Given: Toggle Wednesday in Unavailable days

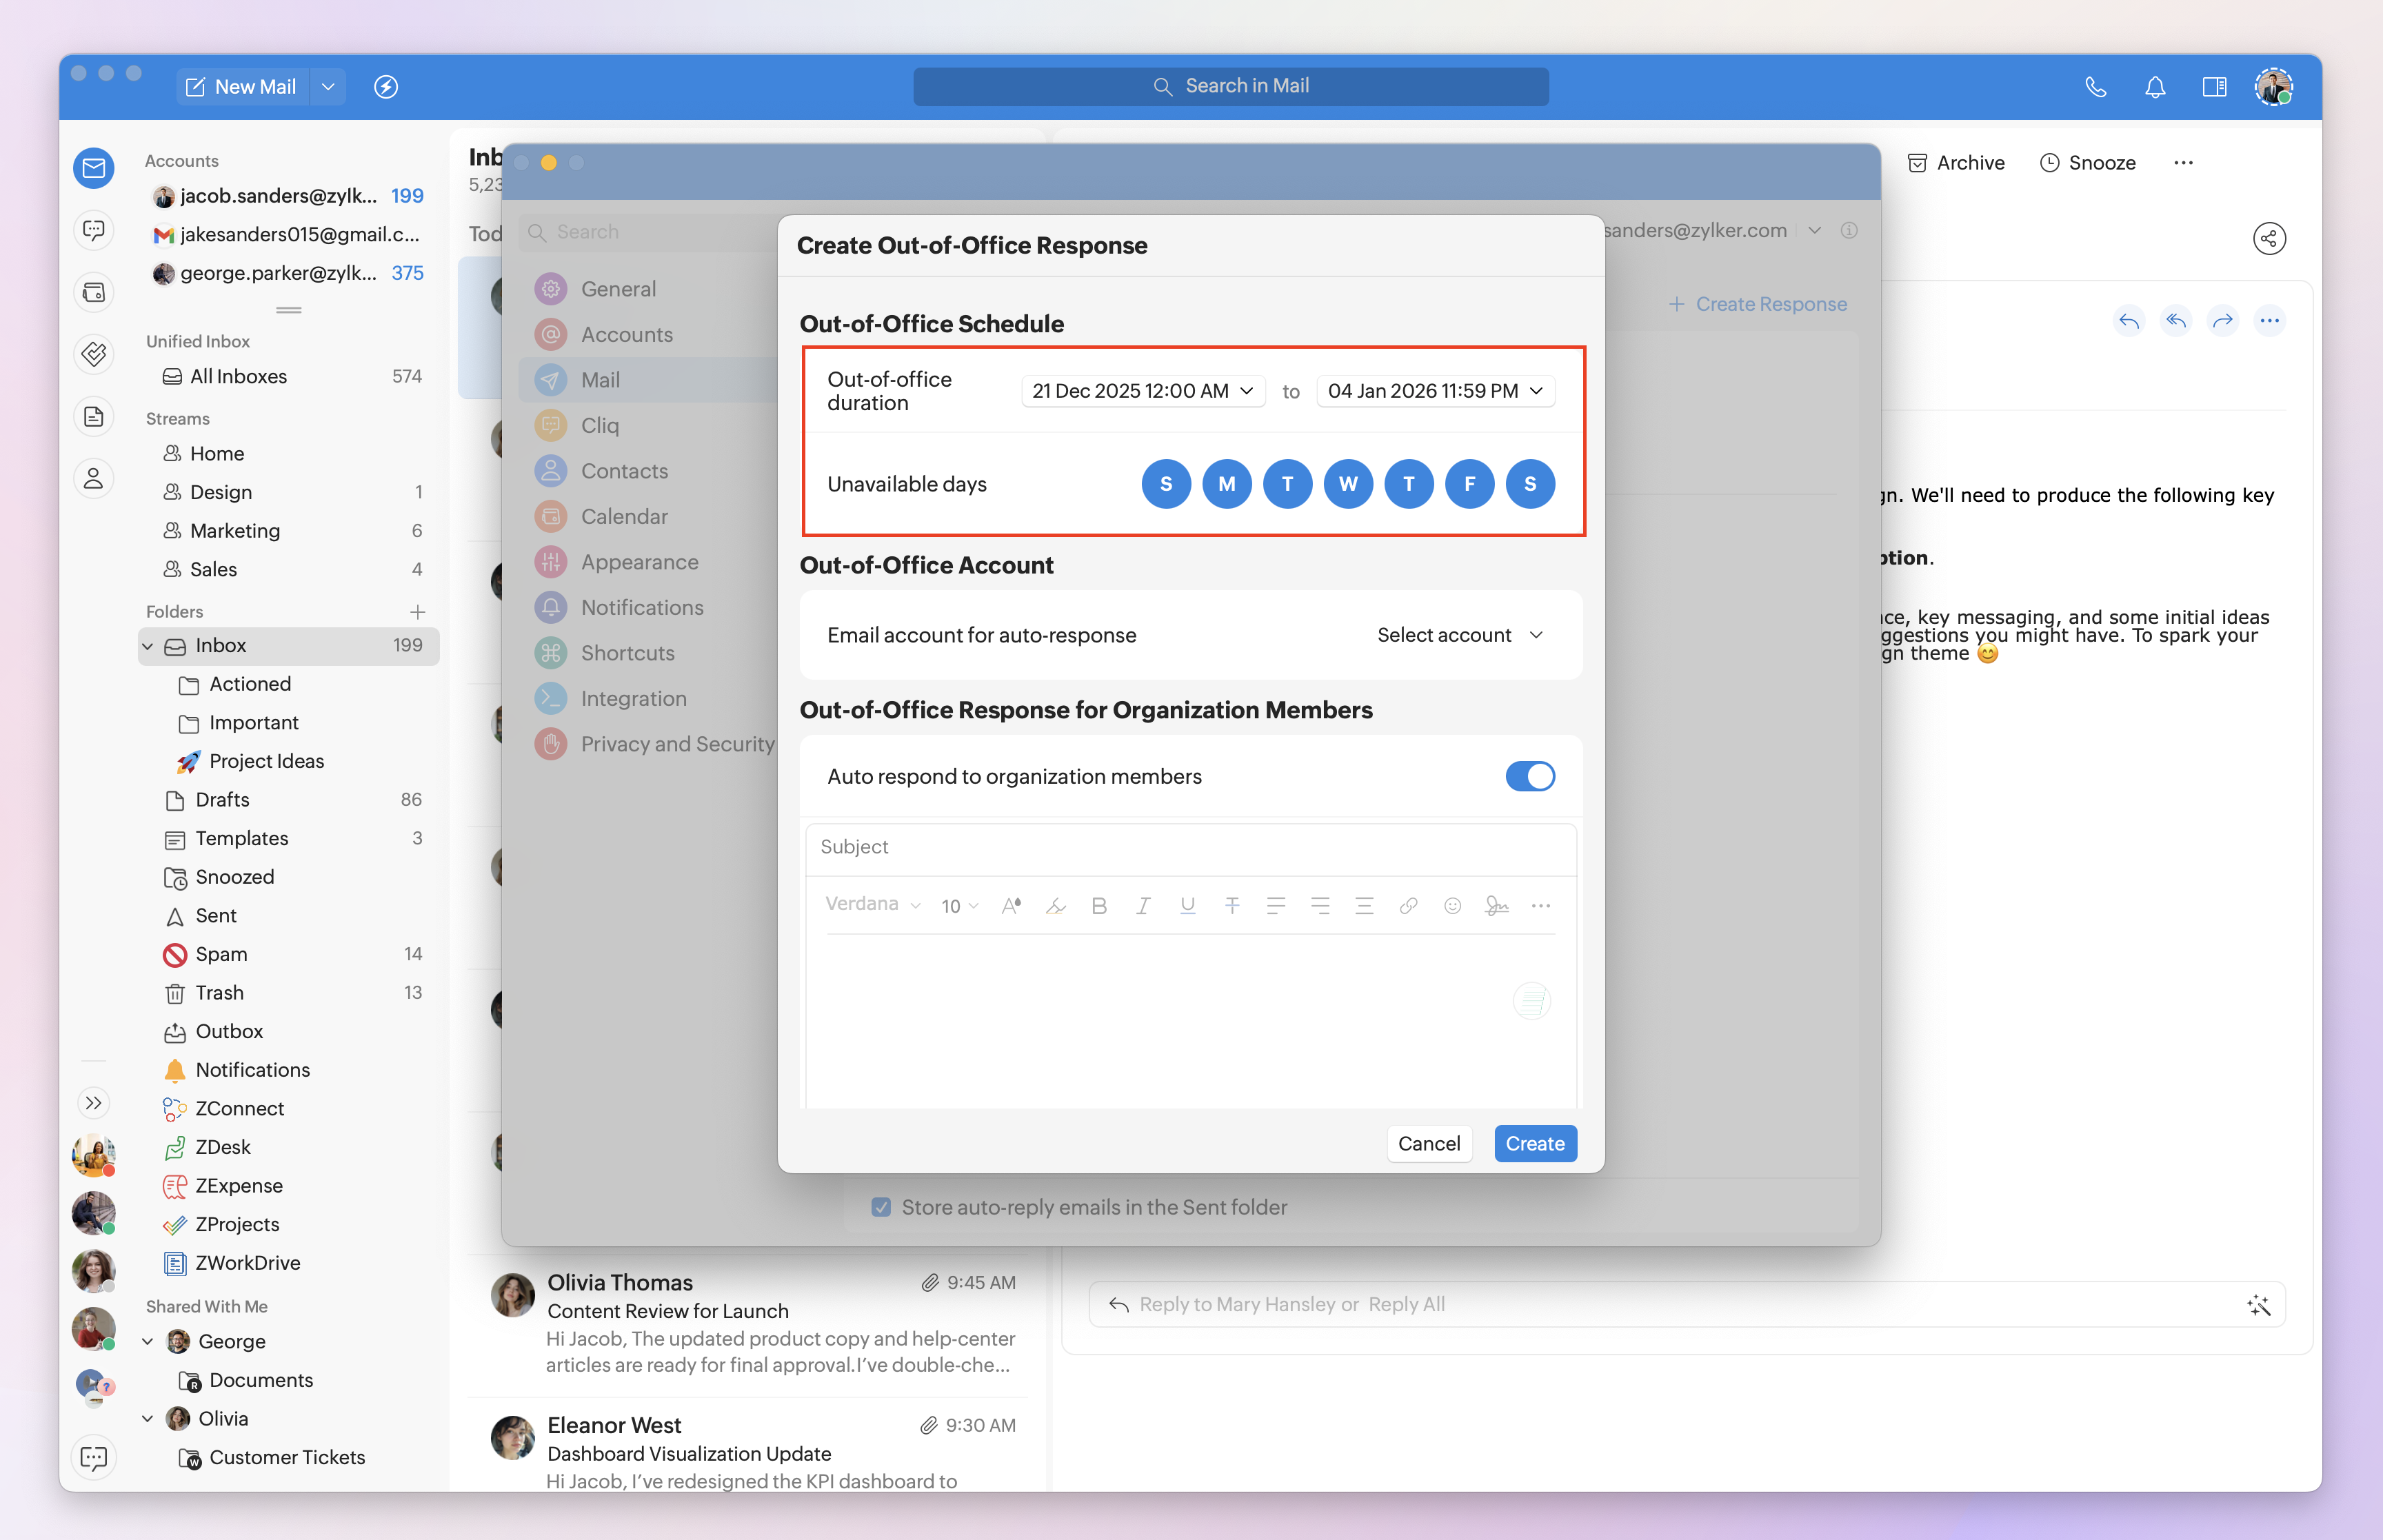Looking at the screenshot, I should click(1347, 484).
